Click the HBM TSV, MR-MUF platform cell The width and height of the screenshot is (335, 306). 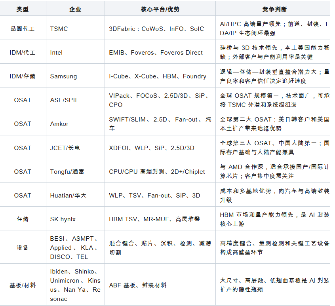click(x=160, y=219)
